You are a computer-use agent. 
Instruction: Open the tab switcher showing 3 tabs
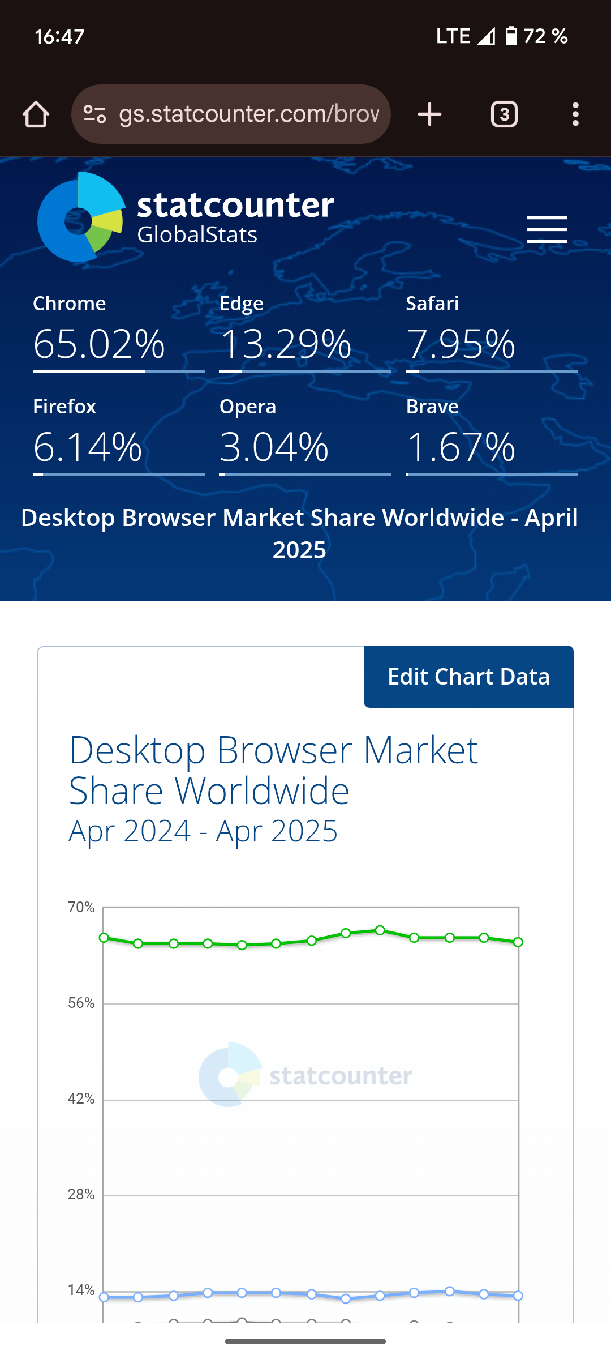[504, 114]
